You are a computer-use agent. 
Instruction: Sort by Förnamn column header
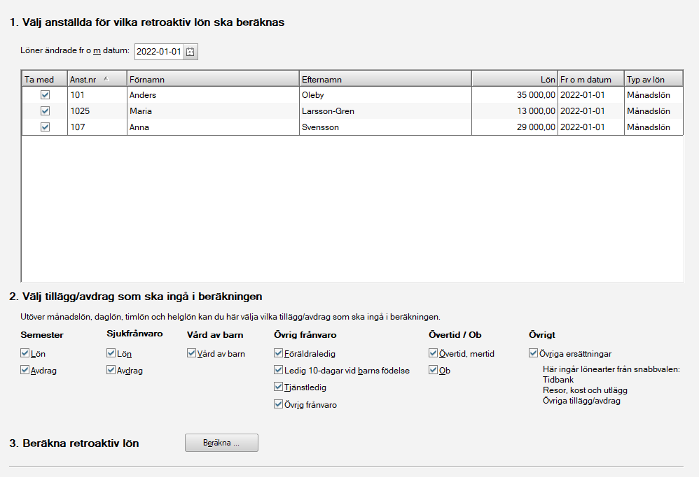pos(213,80)
